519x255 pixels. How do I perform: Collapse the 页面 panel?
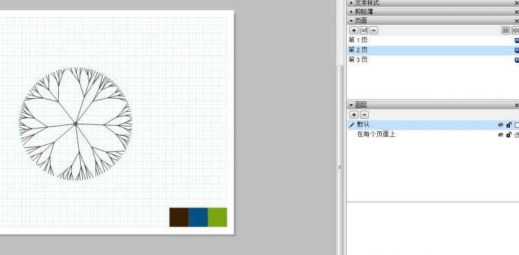(x=351, y=21)
